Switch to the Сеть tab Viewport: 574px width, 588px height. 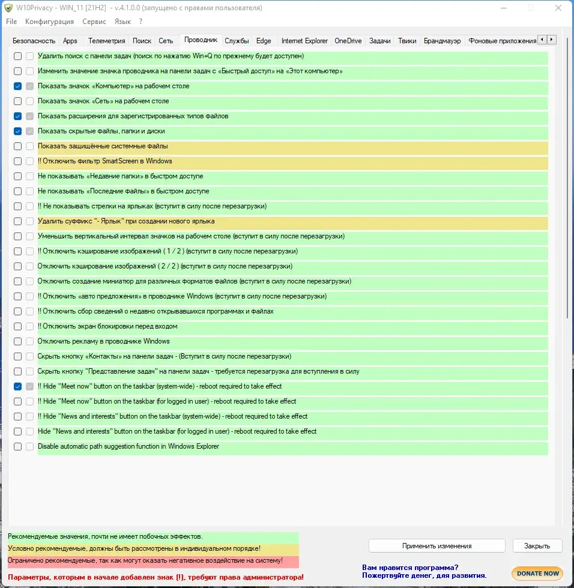[x=166, y=41]
